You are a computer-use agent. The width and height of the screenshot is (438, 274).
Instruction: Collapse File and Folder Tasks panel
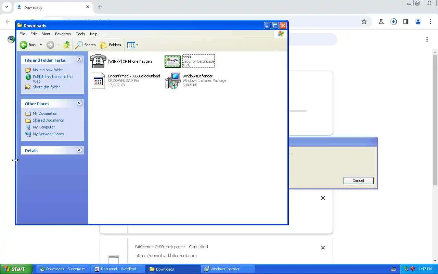79,60
